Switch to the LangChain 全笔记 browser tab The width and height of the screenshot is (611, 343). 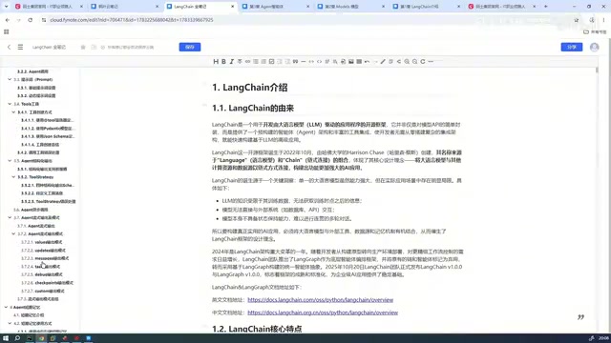[x=200, y=7]
